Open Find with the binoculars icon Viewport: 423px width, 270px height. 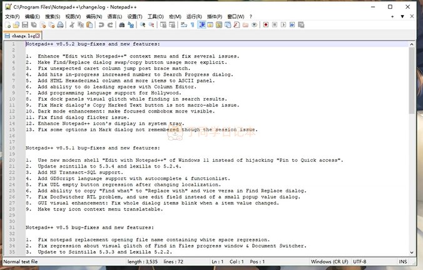point(121,25)
